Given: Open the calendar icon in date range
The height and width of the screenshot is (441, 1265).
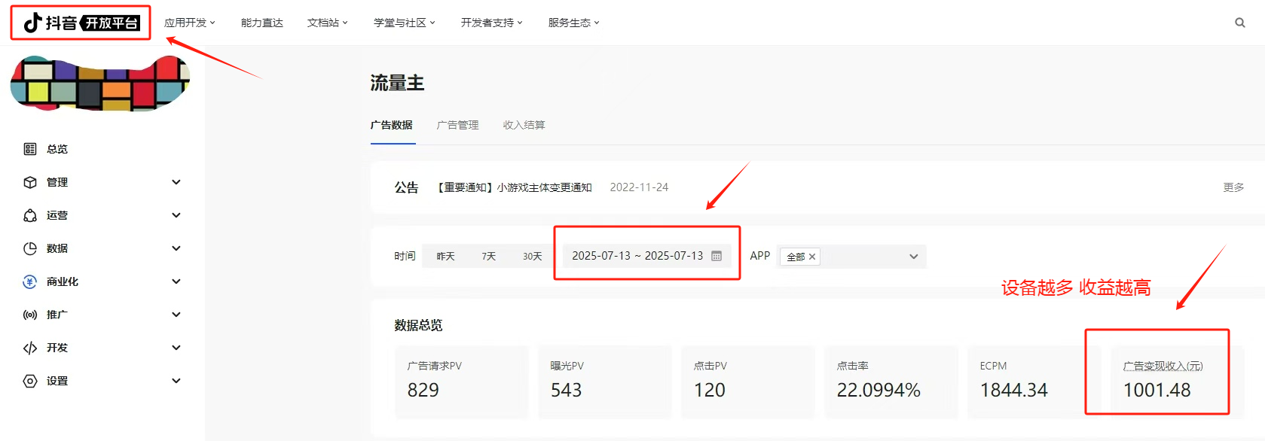Looking at the screenshot, I should point(717,256).
